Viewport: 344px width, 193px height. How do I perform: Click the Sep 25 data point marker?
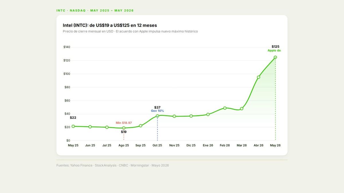140,126
